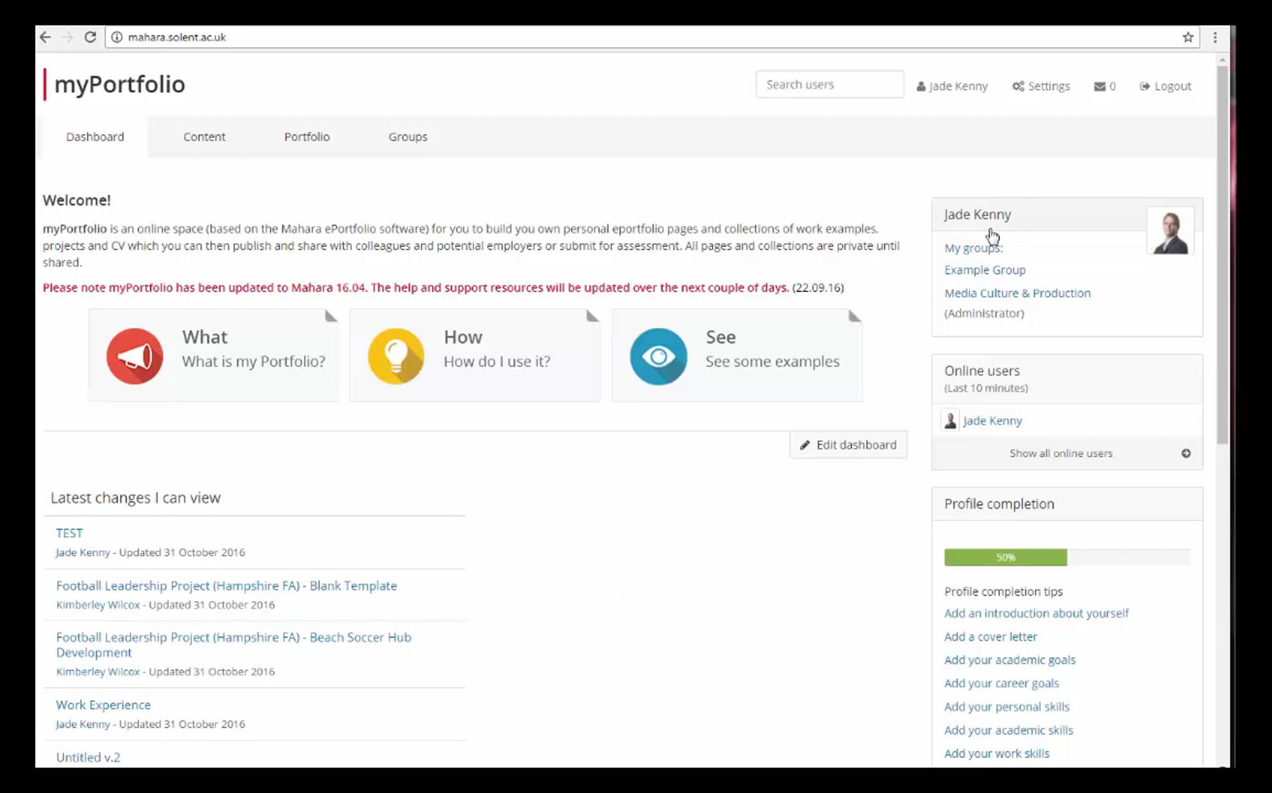The width and height of the screenshot is (1272, 793).
Task: Click the red megaphone What icon
Action: point(135,356)
